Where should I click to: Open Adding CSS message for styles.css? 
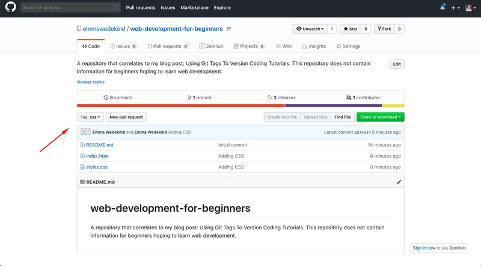[x=231, y=167]
